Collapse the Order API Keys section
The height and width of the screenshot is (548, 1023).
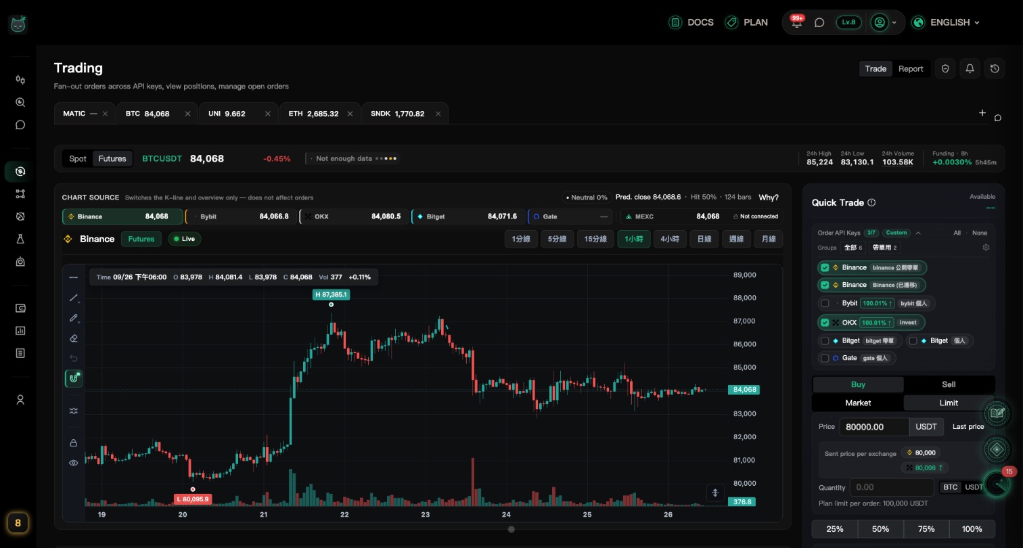point(918,233)
